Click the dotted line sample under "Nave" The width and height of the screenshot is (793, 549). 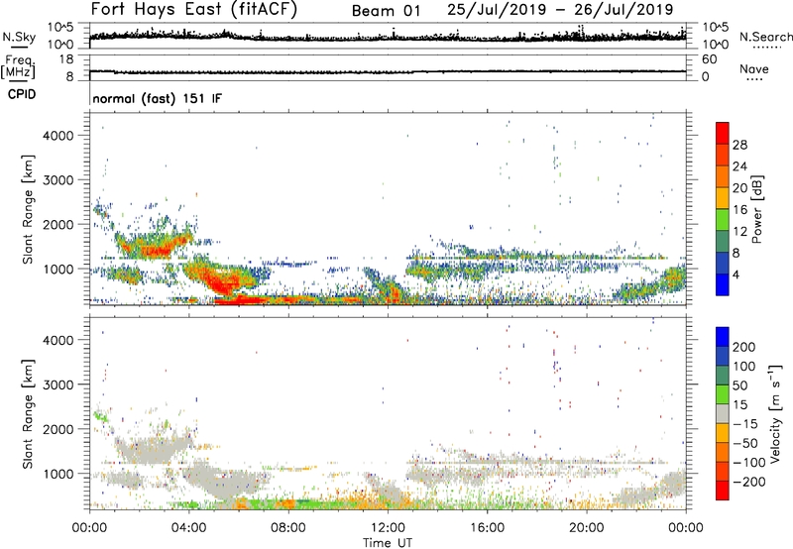pos(754,79)
